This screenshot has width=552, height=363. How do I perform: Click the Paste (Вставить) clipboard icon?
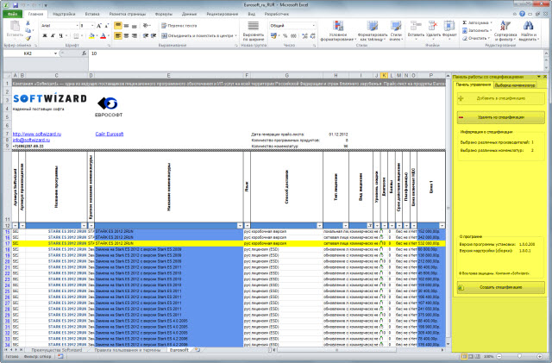15,27
